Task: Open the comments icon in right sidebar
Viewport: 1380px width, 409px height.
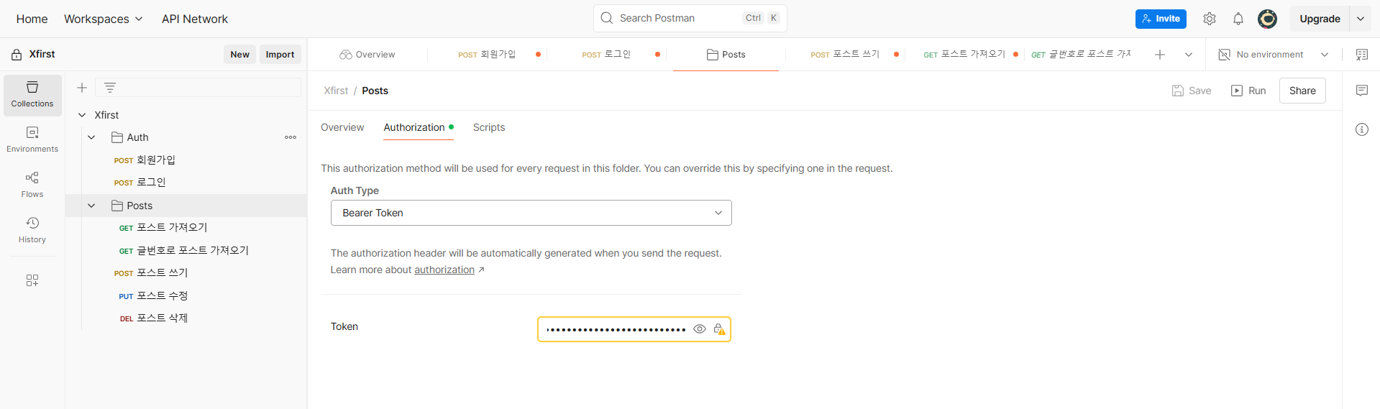Action: click(x=1362, y=91)
